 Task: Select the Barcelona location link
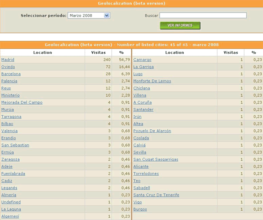coord(11,74)
